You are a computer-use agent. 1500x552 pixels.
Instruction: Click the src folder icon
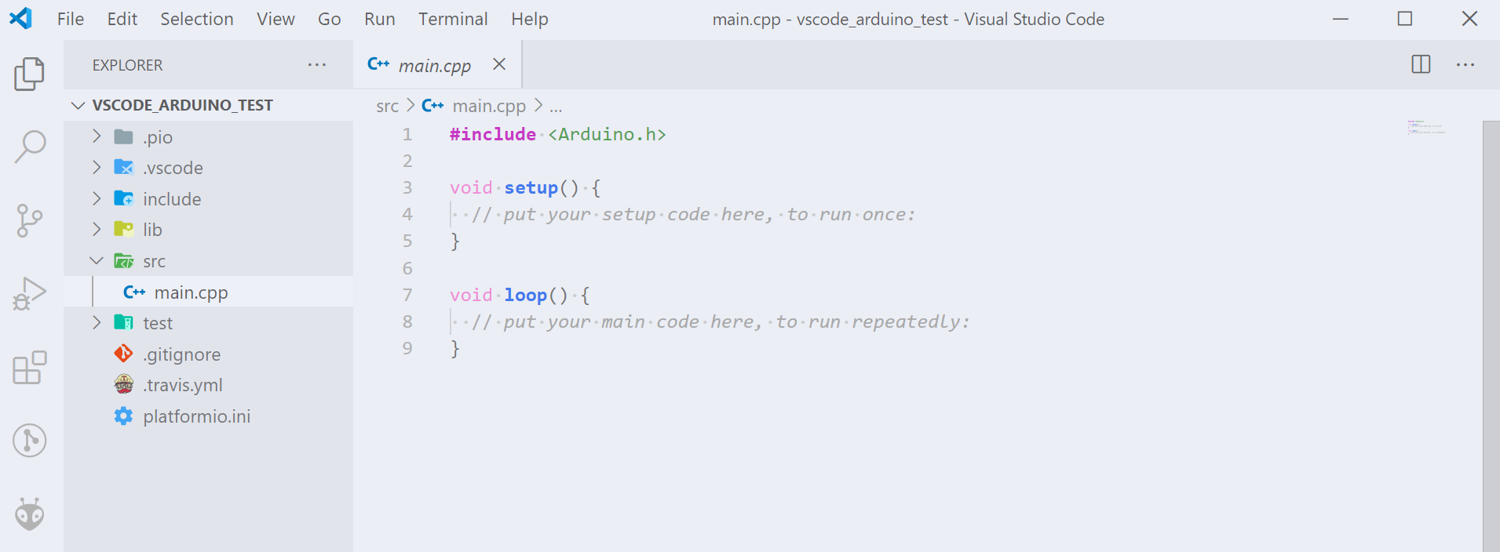pos(123,260)
